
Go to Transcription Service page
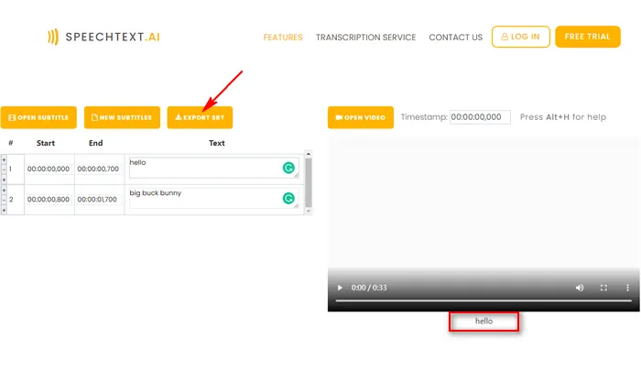click(365, 38)
